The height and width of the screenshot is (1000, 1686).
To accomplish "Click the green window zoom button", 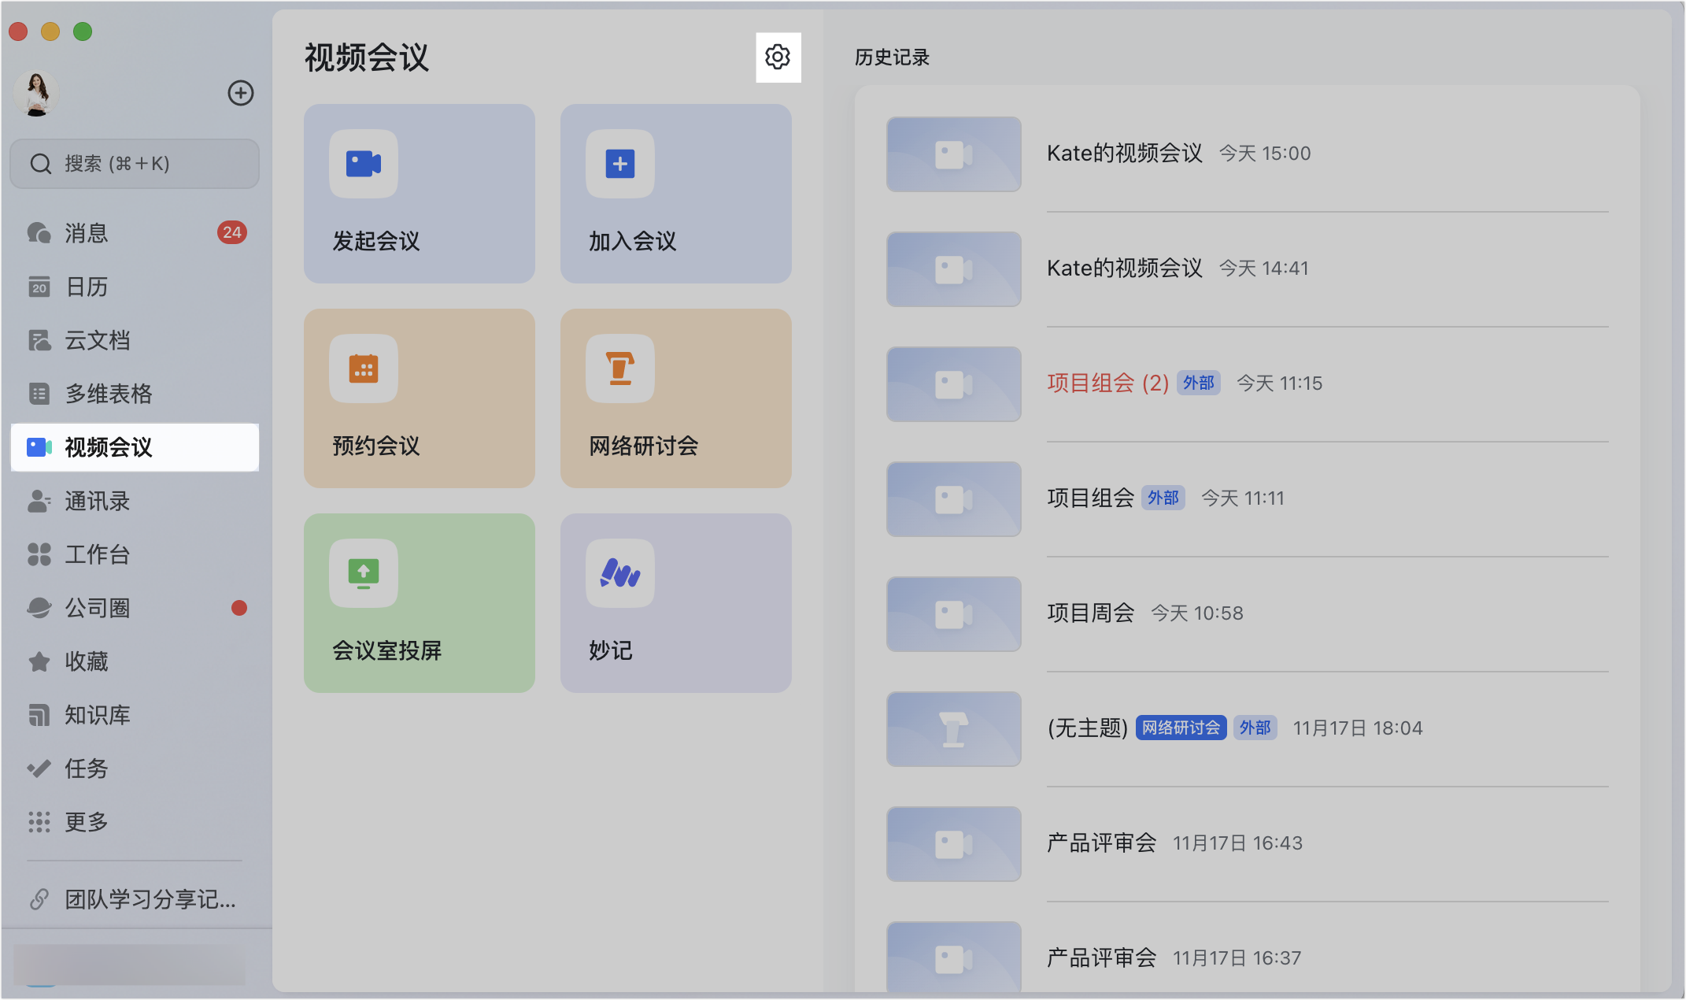I will (83, 31).
